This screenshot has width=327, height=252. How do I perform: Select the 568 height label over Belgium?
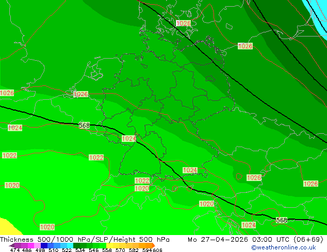84,125
